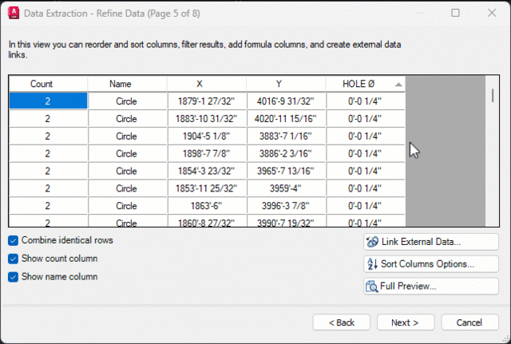
Task: Select Y cell 3996'-3 7/8"
Action: pos(286,206)
